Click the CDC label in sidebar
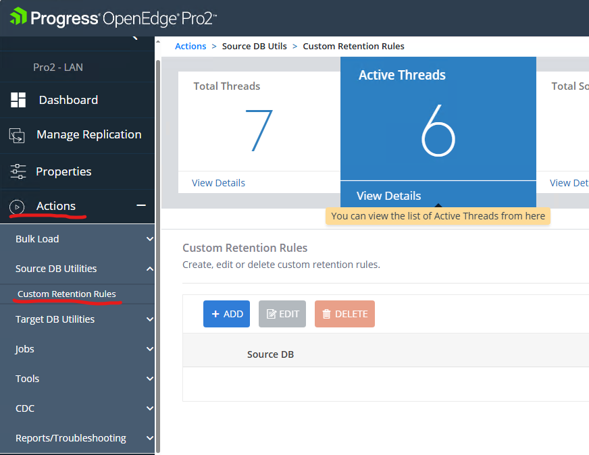589x455 pixels. tap(25, 408)
